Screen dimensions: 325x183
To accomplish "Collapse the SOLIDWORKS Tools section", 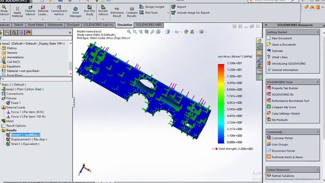I will coord(317,82).
